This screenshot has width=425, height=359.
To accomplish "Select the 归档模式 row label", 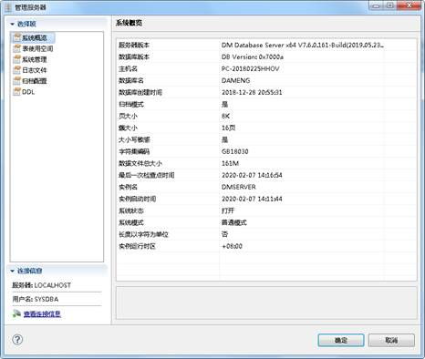I will pyautogui.click(x=131, y=105).
